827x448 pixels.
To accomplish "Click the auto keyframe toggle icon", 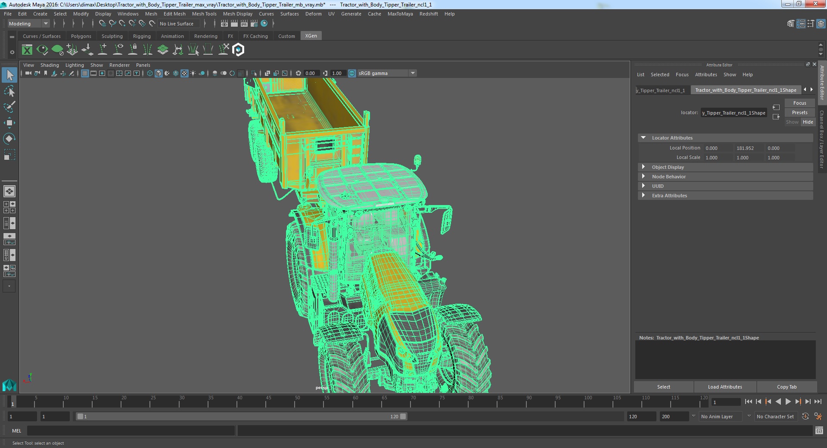I will [805, 417].
